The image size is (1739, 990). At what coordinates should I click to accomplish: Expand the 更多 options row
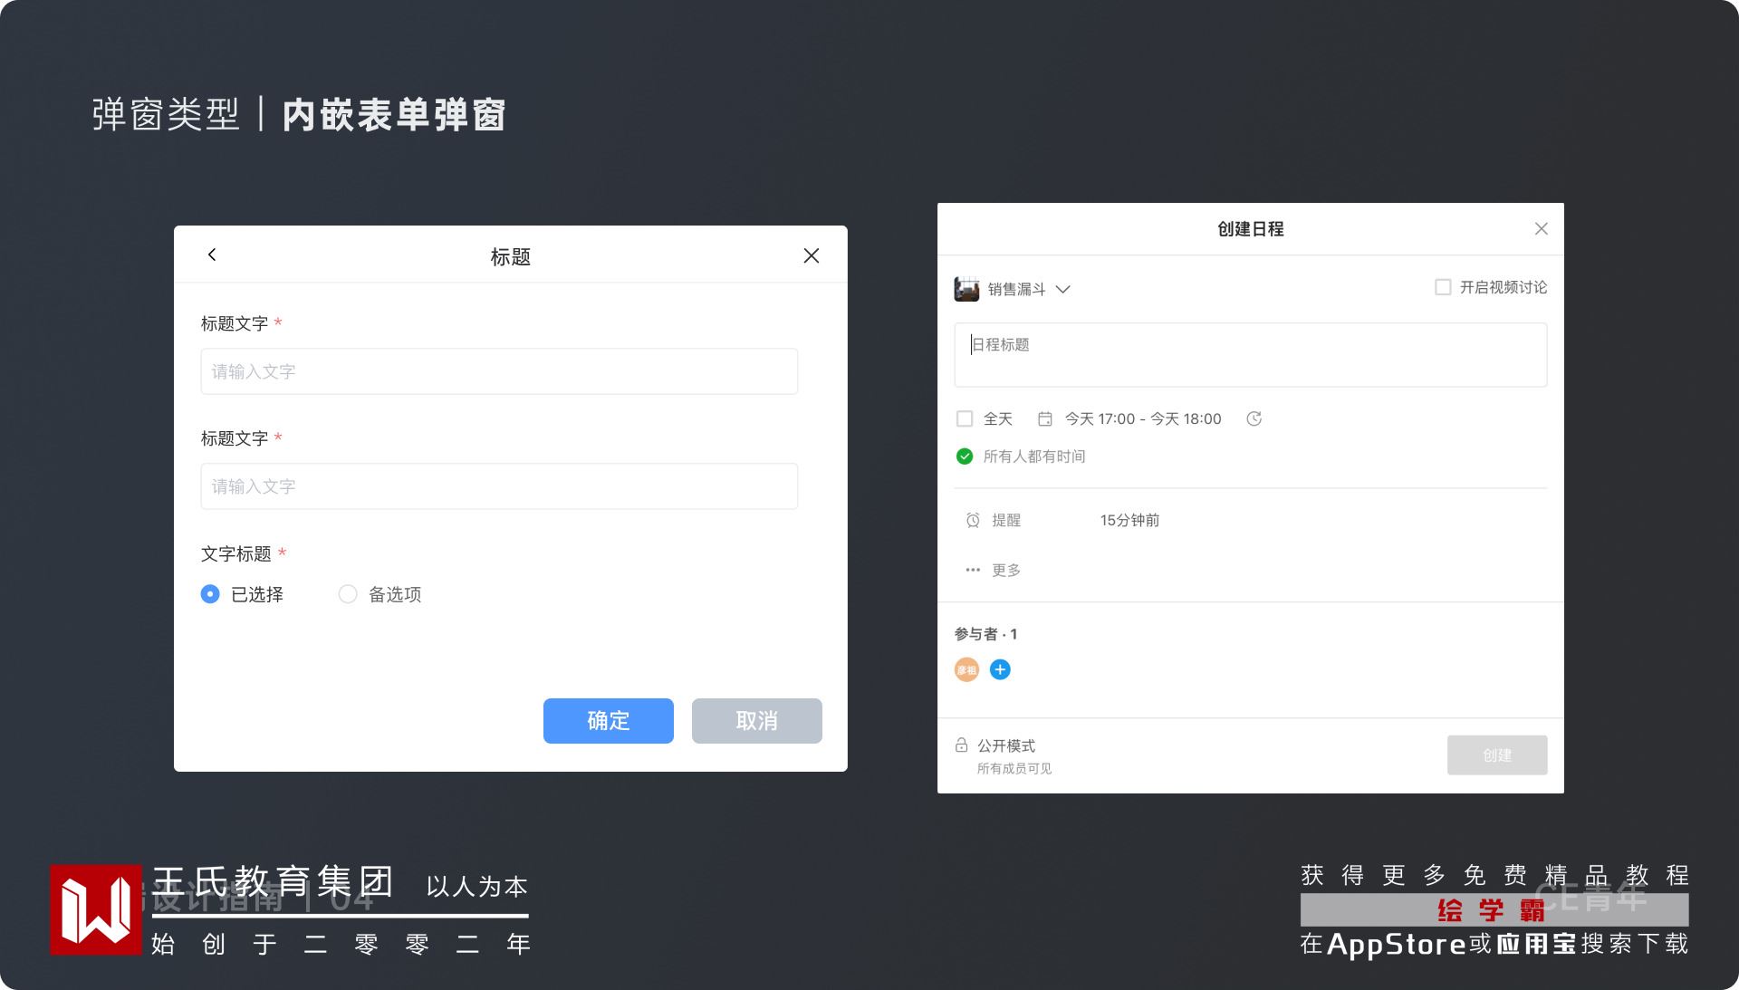pyautogui.click(x=994, y=570)
